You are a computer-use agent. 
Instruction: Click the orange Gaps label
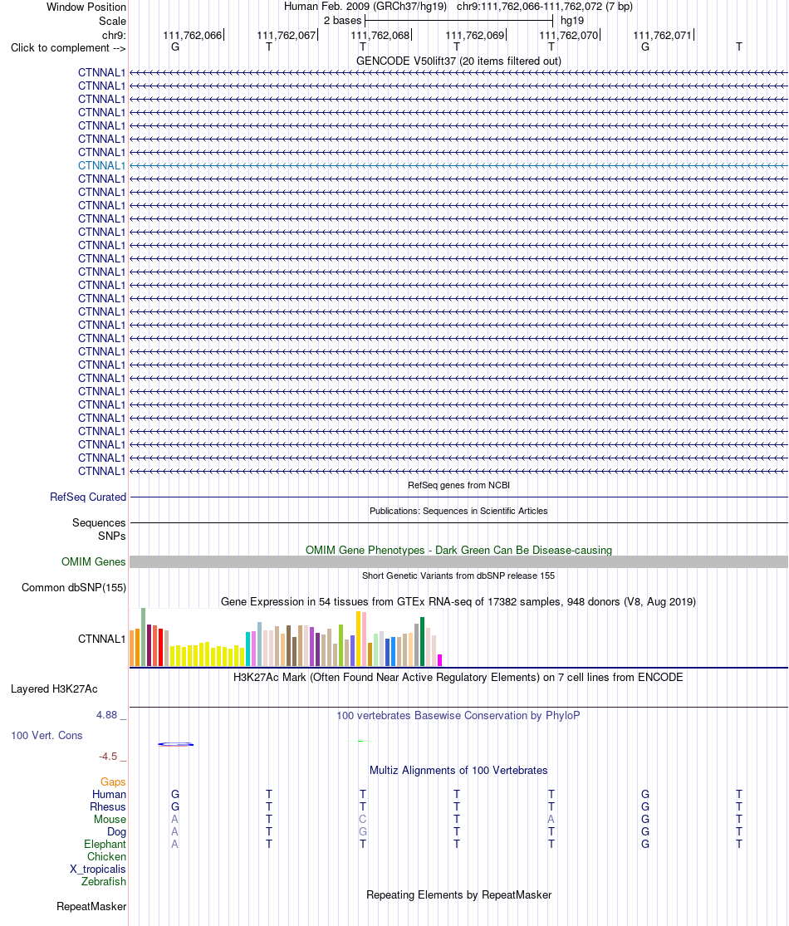tap(113, 782)
